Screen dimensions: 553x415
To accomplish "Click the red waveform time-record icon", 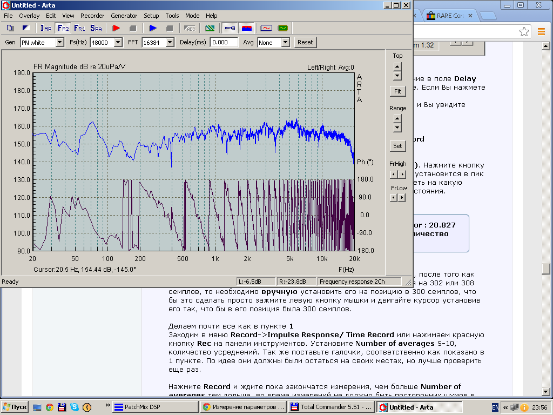I will point(266,28).
